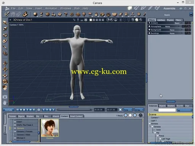Switch to the Smart Content tab
This screenshot has width=195, height=146.
[x=76, y=116]
